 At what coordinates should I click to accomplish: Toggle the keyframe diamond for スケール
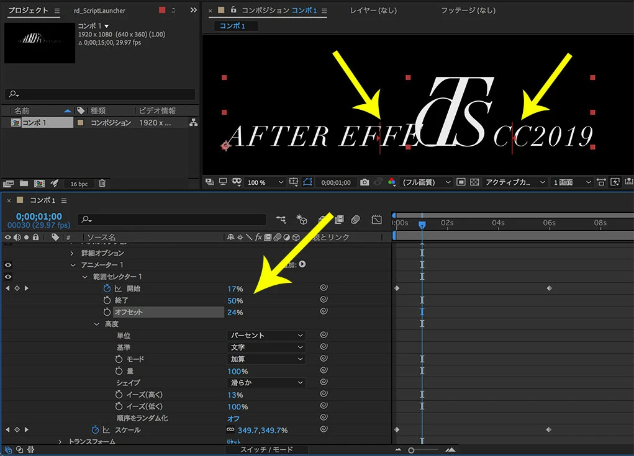[17, 430]
